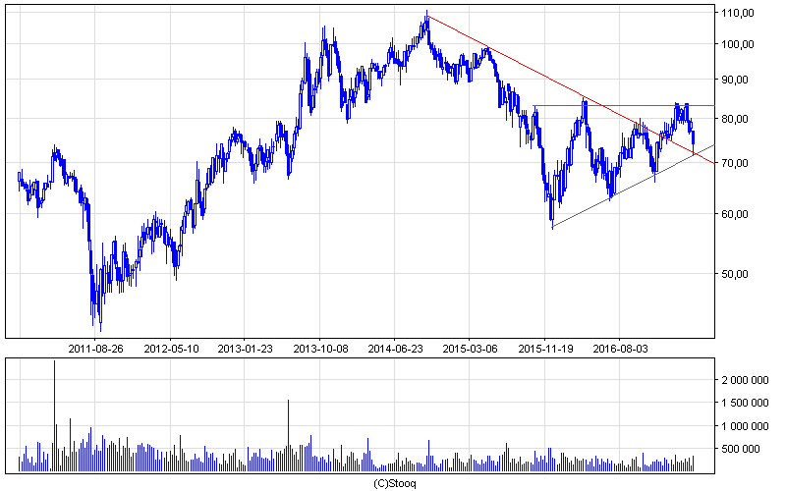
Task: Click the 70,00 price axis label
Action: (734, 163)
